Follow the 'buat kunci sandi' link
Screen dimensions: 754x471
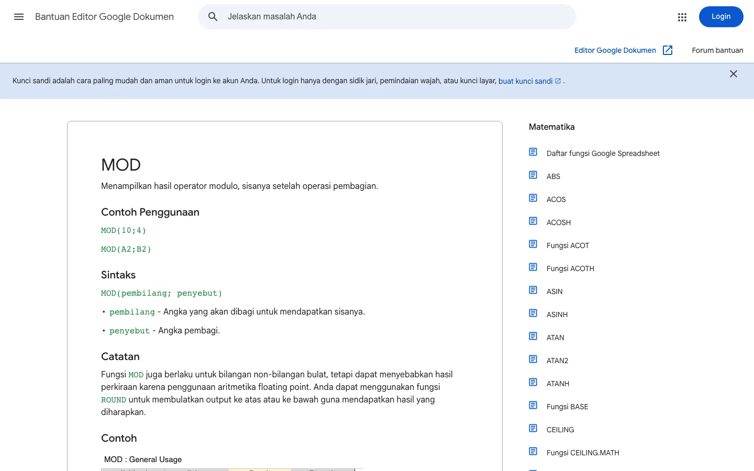coord(525,81)
